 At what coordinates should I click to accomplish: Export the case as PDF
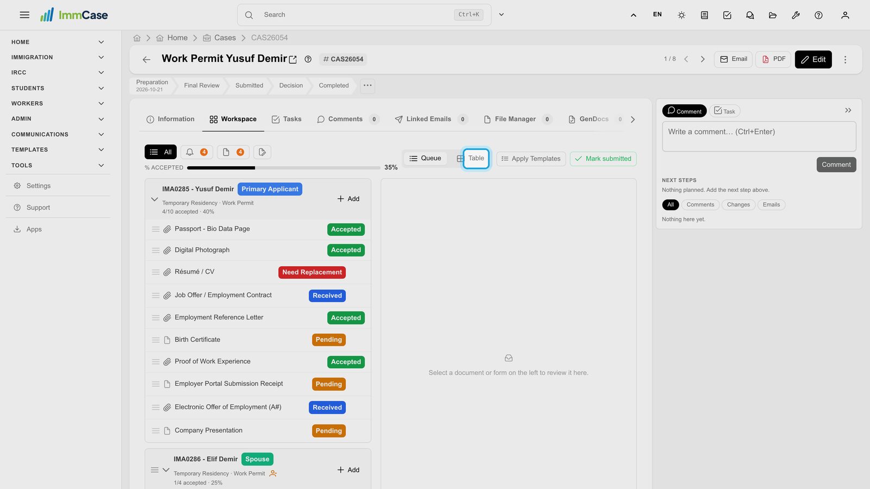coord(773,59)
